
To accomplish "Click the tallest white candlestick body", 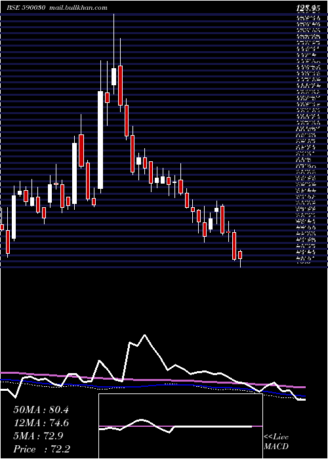I will point(100,140).
